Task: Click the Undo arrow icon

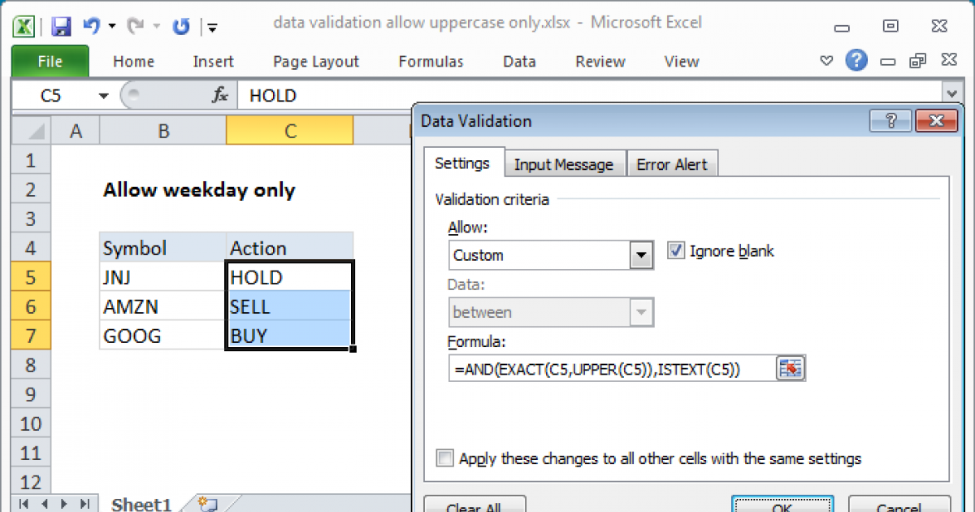Action: [x=91, y=26]
